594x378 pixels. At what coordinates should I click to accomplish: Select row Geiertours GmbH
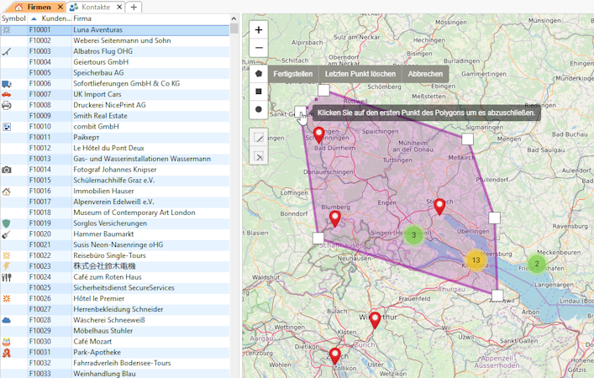tap(115, 62)
